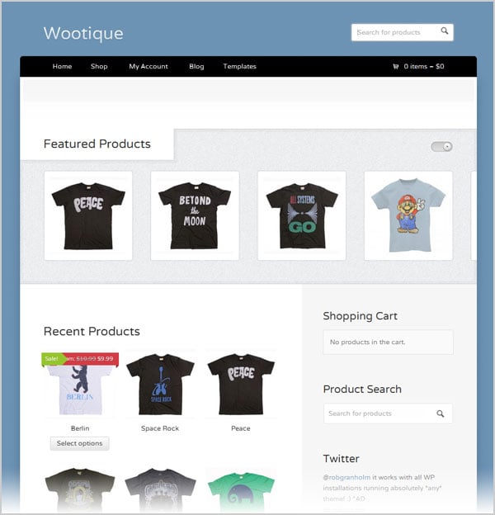The image size is (495, 515).
Task: Open the All Systems Go shirt
Action: 302,215
